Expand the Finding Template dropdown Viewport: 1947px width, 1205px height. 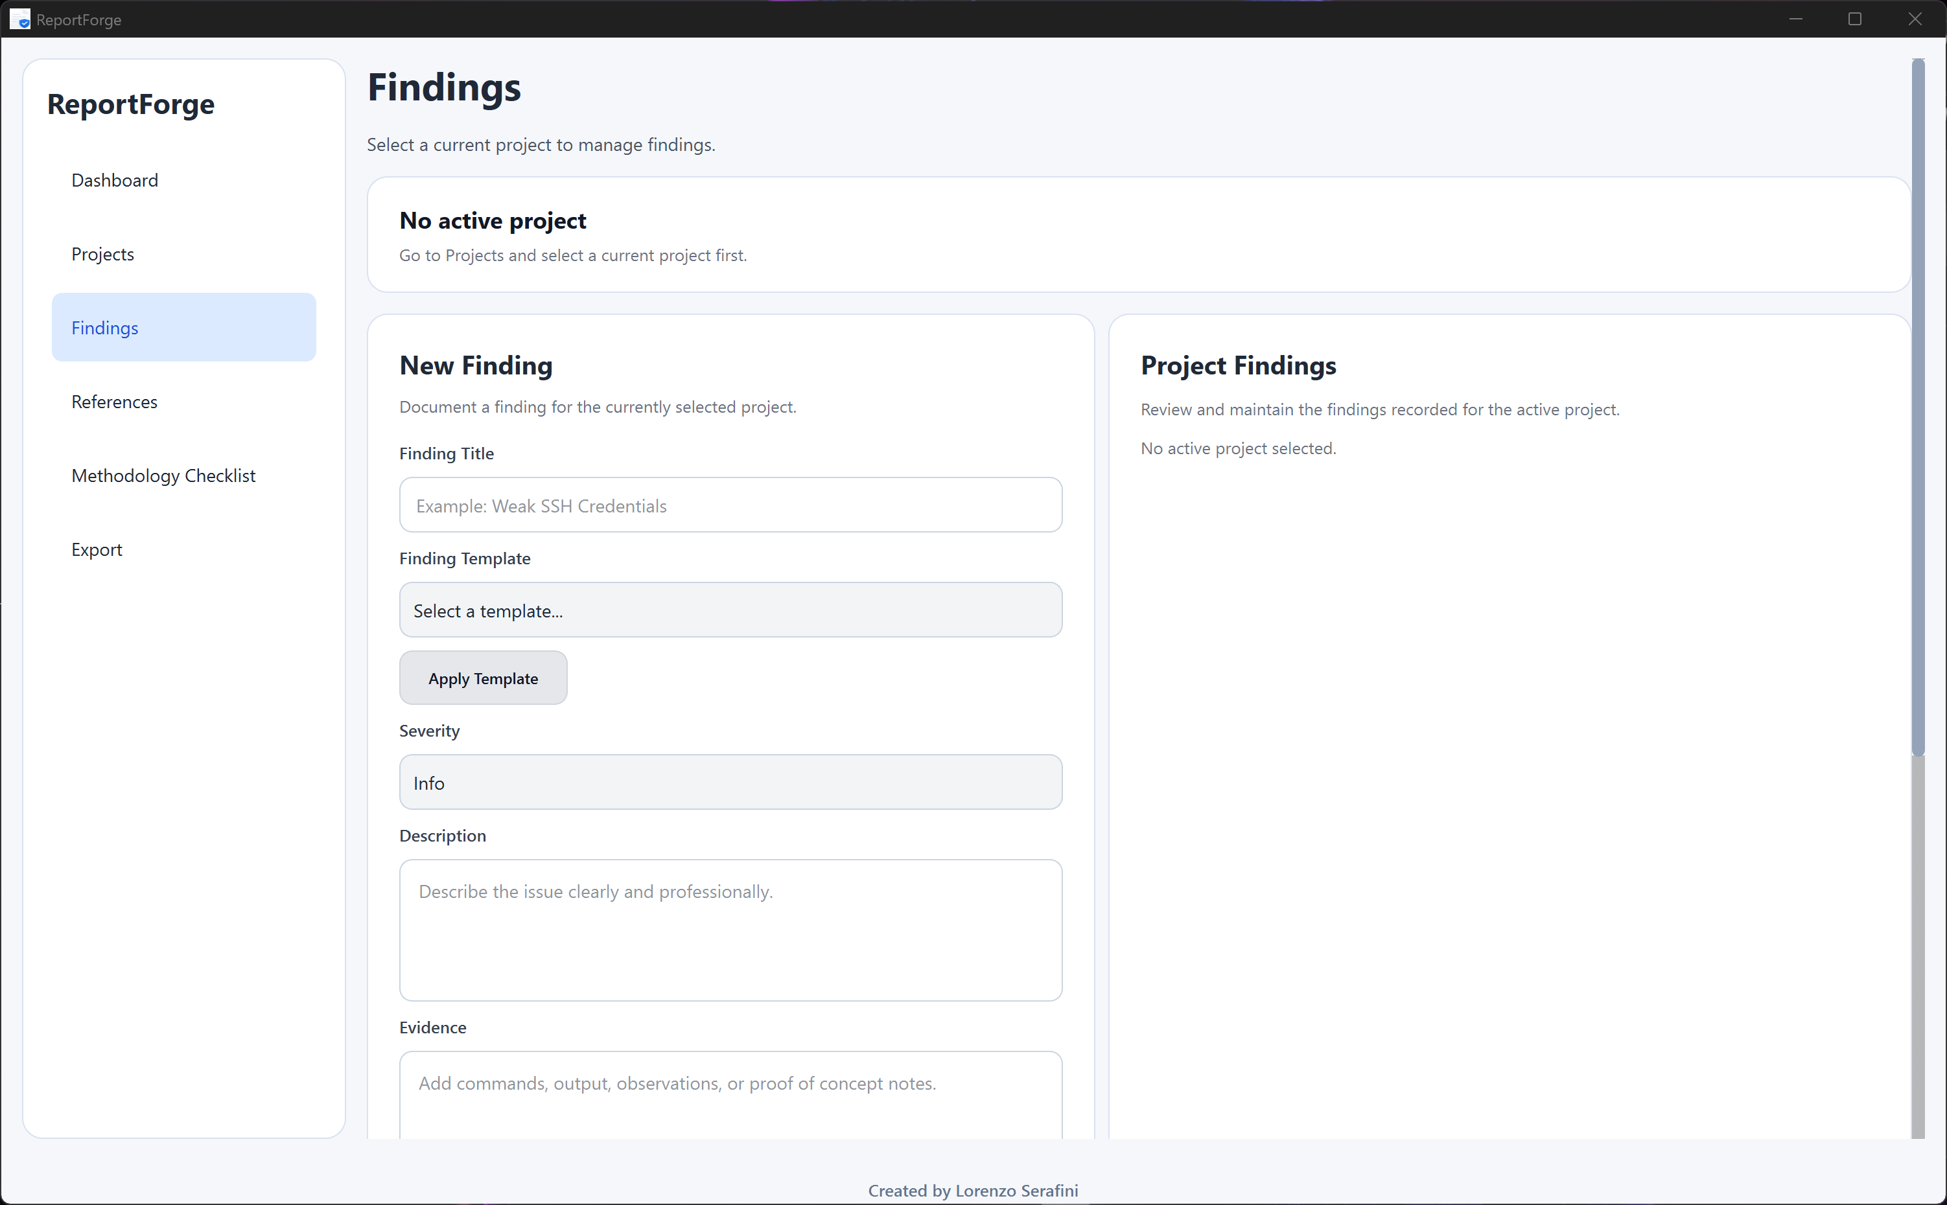[730, 610]
